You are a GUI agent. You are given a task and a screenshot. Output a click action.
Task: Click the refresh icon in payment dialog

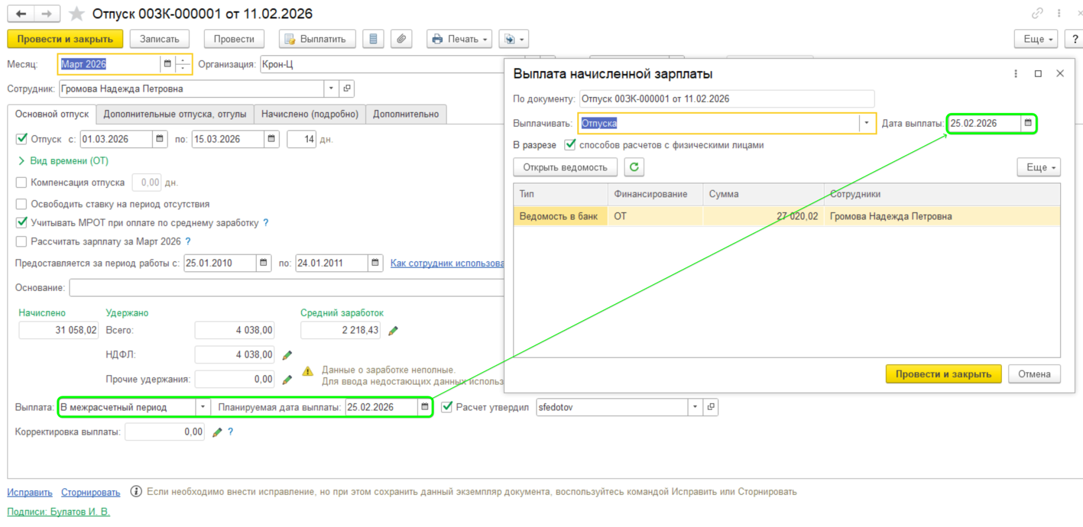(x=634, y=167)
